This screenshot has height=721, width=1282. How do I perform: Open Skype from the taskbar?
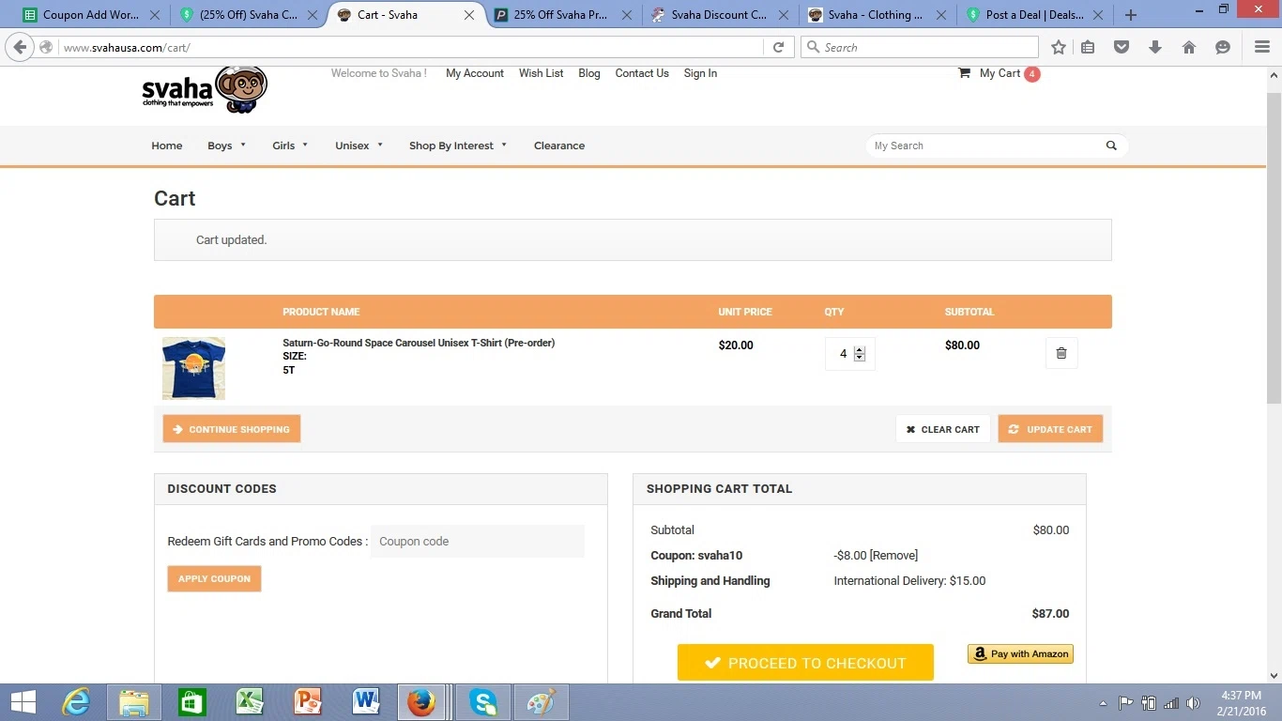click(483, 702)
